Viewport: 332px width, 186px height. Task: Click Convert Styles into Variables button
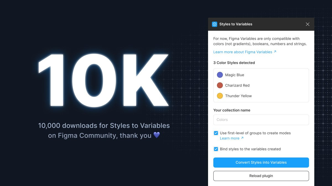click(x=261, y=163)
